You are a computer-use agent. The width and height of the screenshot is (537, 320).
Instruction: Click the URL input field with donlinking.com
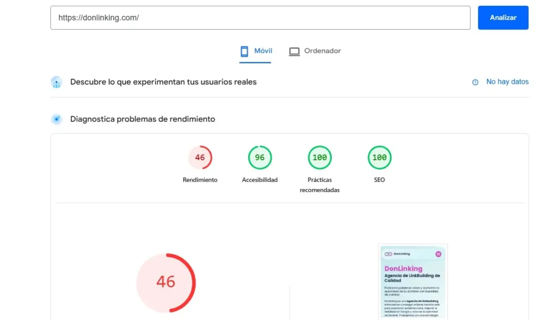pyautogui.click(x=260, y=18)
